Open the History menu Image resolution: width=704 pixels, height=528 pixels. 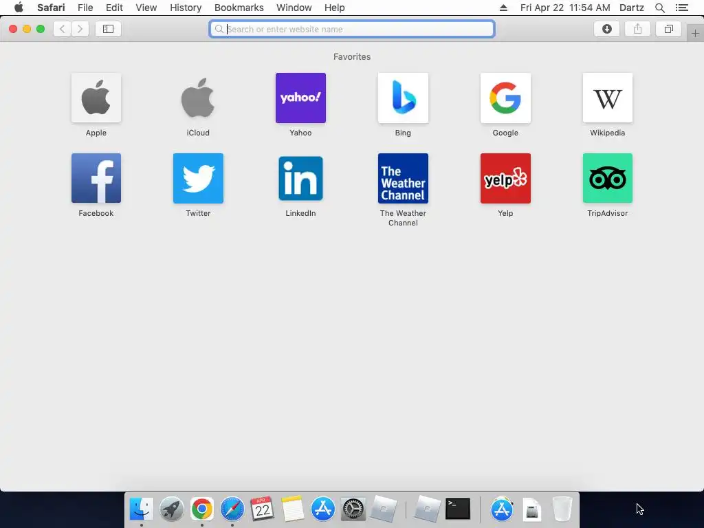(186, 8)
